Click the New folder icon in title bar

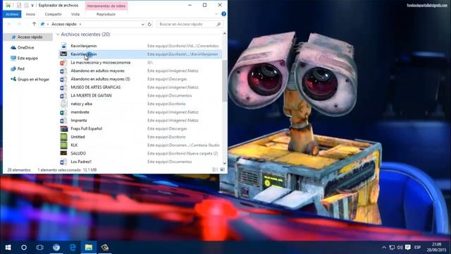coord(26,6)
